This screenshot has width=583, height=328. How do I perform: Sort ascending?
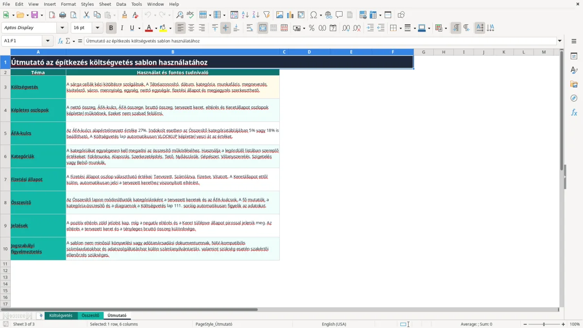tap(245, 15)
